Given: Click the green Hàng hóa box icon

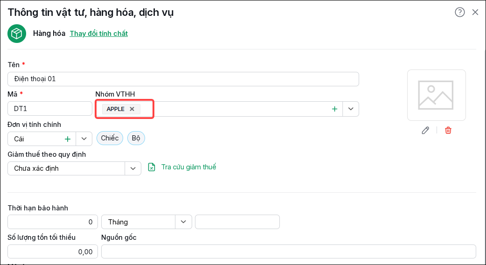Looking at the screenshot, I should [x=17, y=34].
